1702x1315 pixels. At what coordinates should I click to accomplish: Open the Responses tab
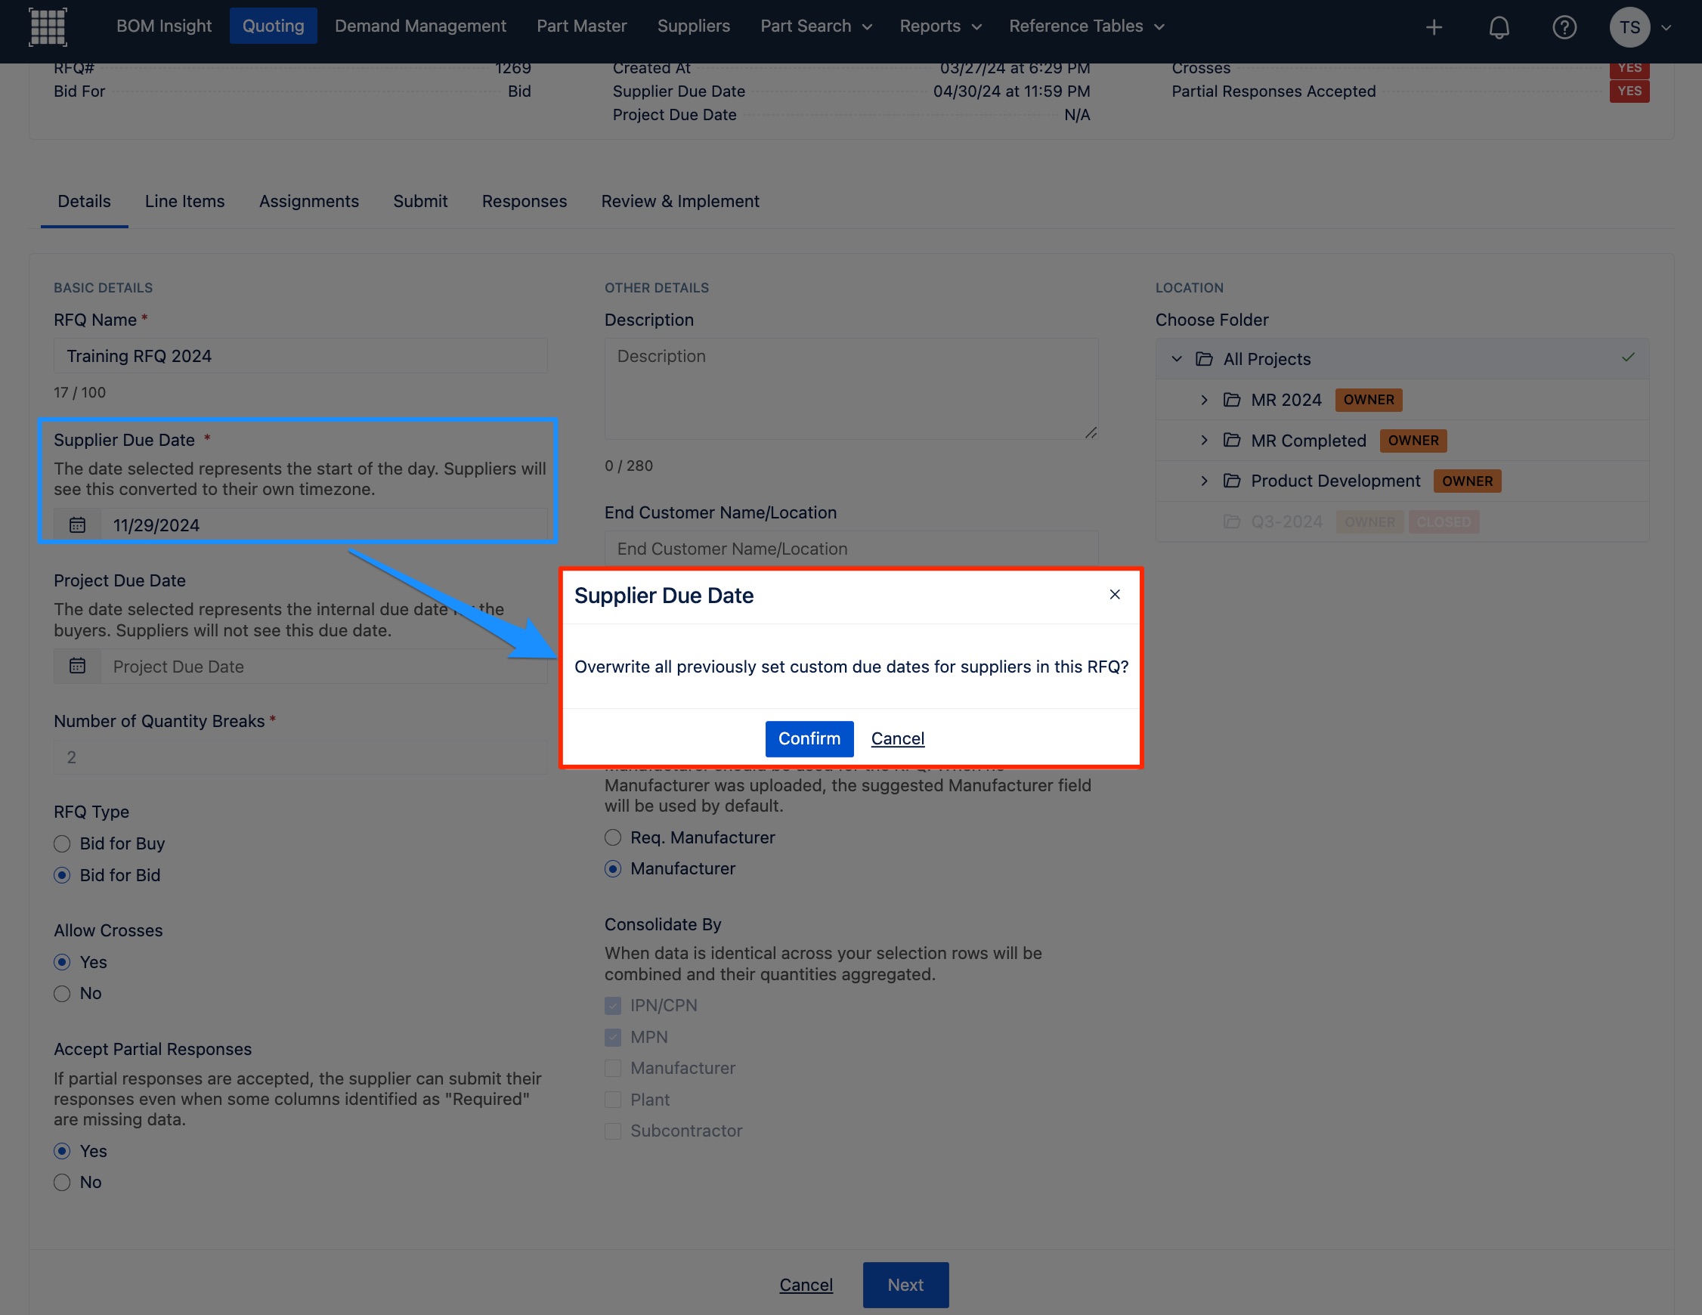coord(524,201)
